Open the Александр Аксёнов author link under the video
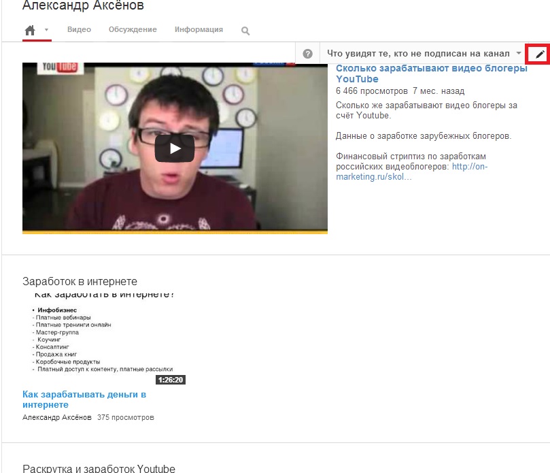This screenshot has width=550, height=473. click(57, 417)
